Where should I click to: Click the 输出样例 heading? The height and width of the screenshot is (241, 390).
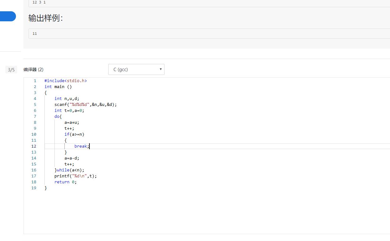[46, 18]
